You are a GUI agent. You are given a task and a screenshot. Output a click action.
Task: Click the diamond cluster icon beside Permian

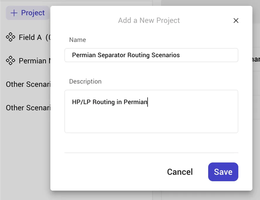click(11, 60)
